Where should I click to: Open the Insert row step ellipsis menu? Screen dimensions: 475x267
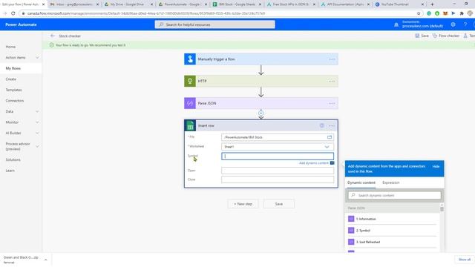331,125
